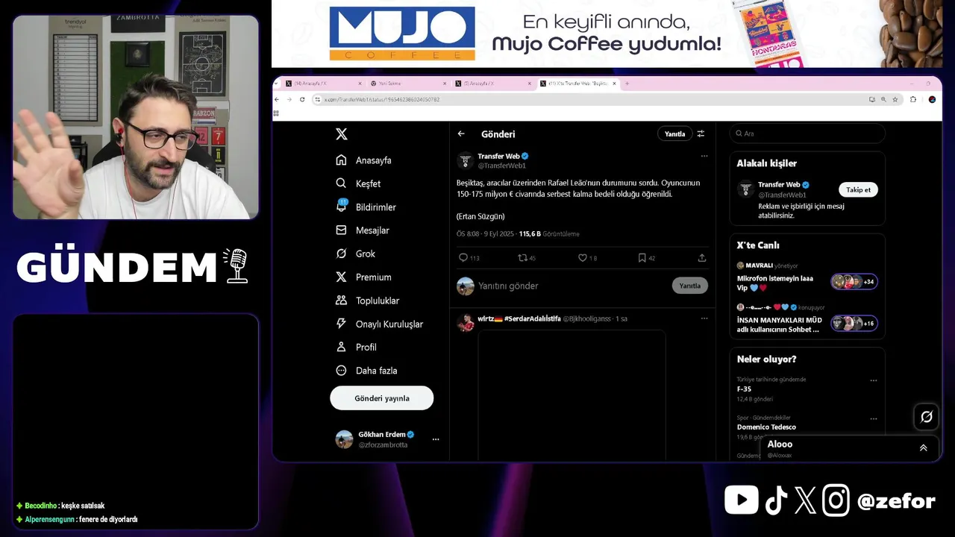955x537 pixels.
Task: Open F-35 trend options dots
Action: click(x=874, y=380)
